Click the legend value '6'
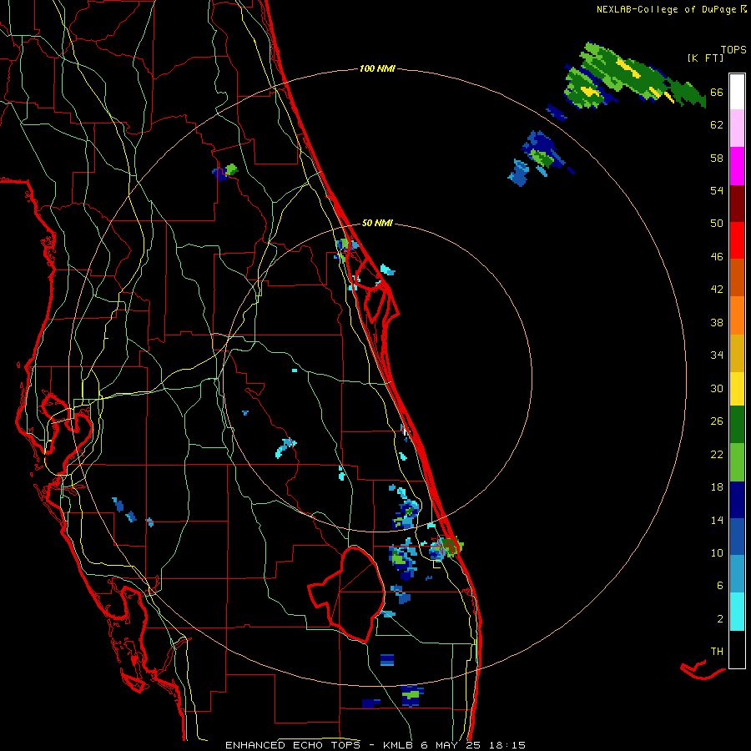 tap(720, 586)
